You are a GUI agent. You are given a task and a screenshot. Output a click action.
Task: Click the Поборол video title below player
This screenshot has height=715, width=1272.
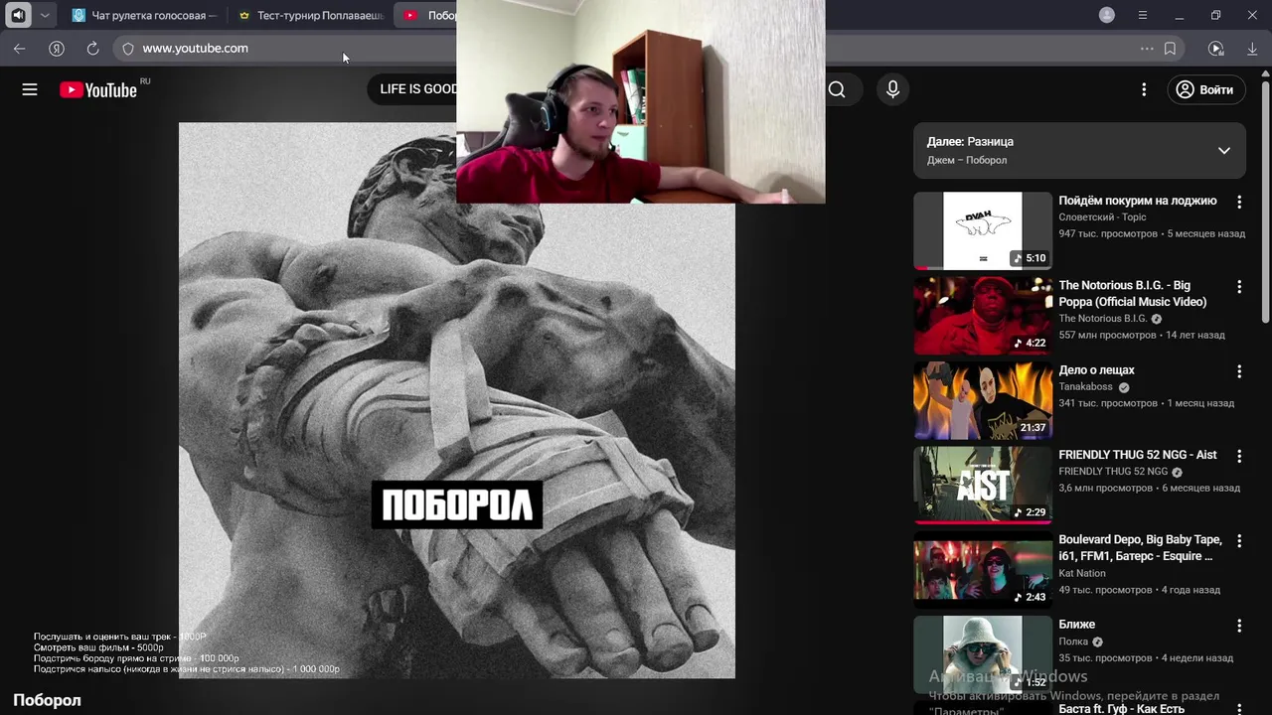(x=47, y=700)
